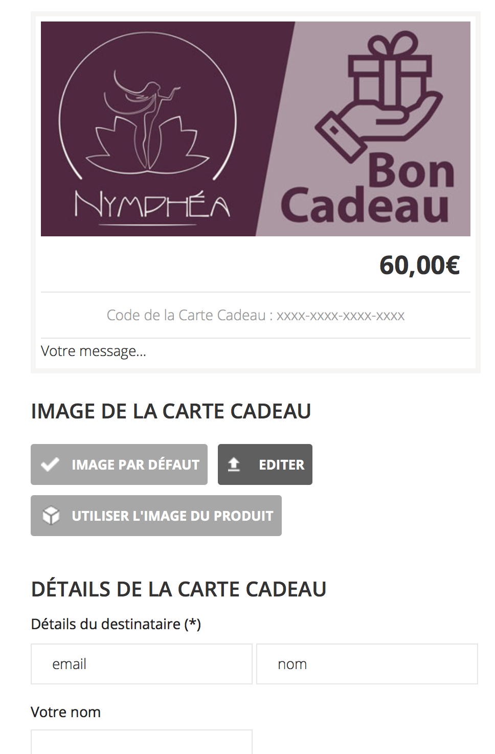This screenshot has height=754, width=495.
Task: Click the 60,00€ price amount
Action: coord(419,265)
